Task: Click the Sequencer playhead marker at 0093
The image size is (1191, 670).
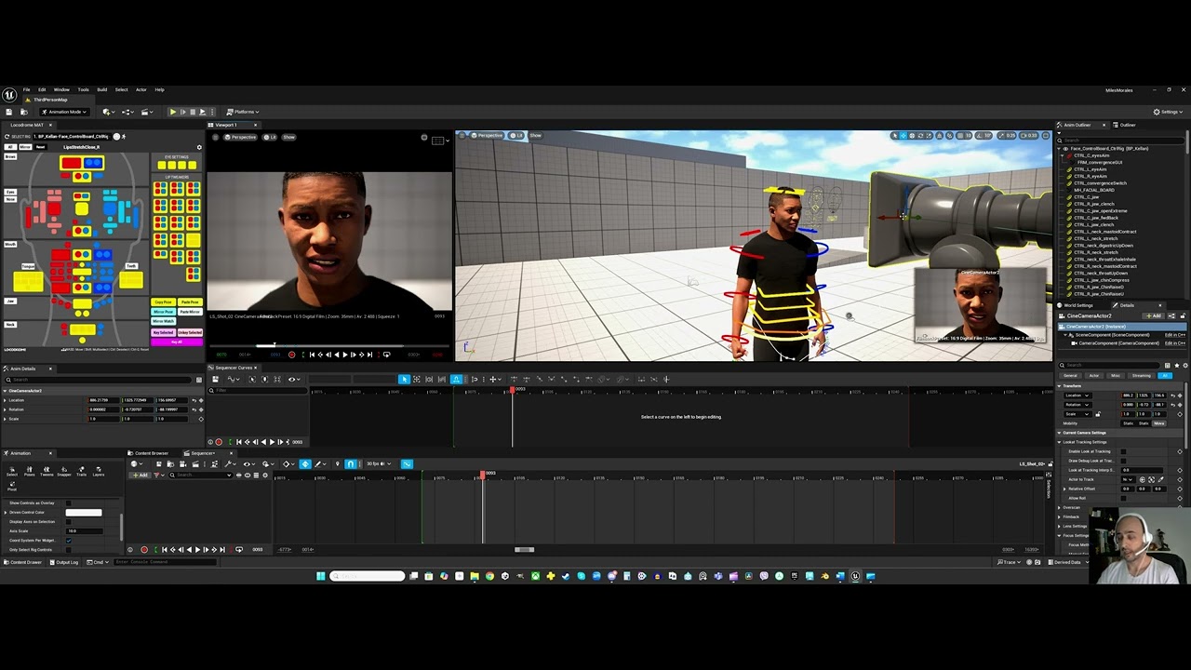Action: pos(482,475)
